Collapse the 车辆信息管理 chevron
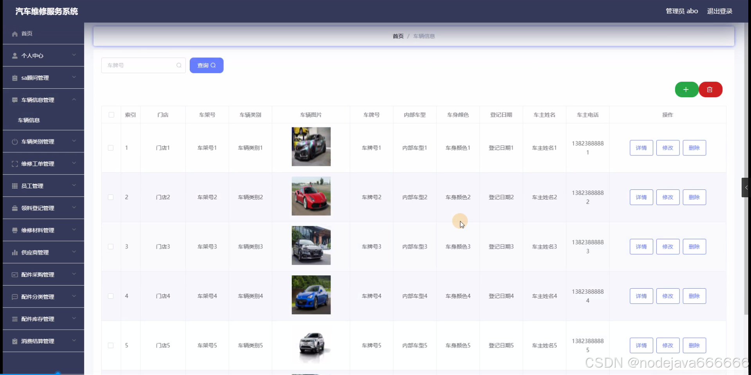The height and width of the screenshot is (375, 751). point(74,100)
